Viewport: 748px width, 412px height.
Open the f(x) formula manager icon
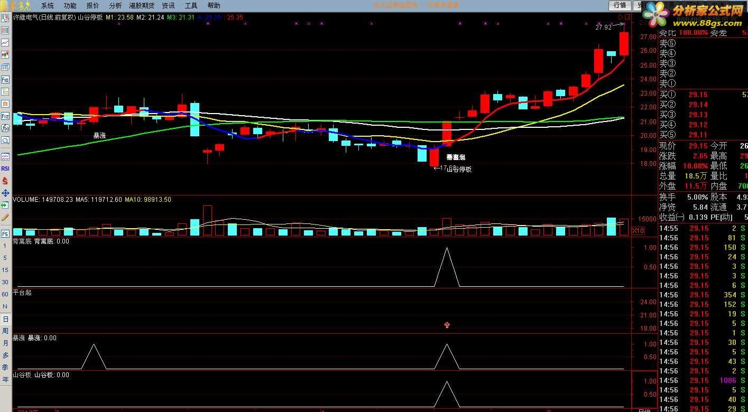click(x=5, y=128)
